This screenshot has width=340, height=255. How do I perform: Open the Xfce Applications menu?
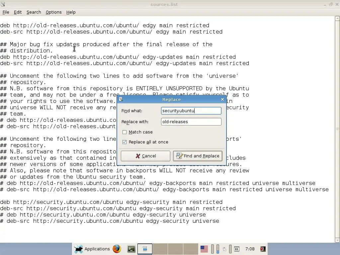point(92,249)
